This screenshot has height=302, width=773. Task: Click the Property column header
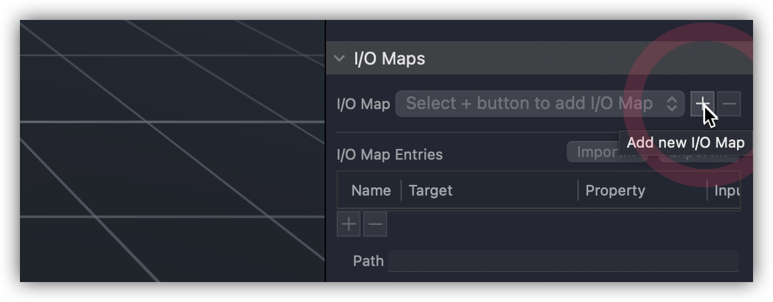click(615, 191)
